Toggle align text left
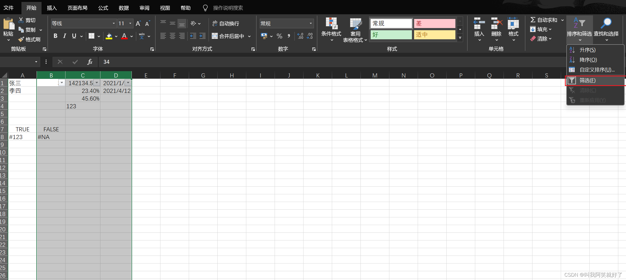This screenshot has height=280, width=626. click(x=163, y=36)
